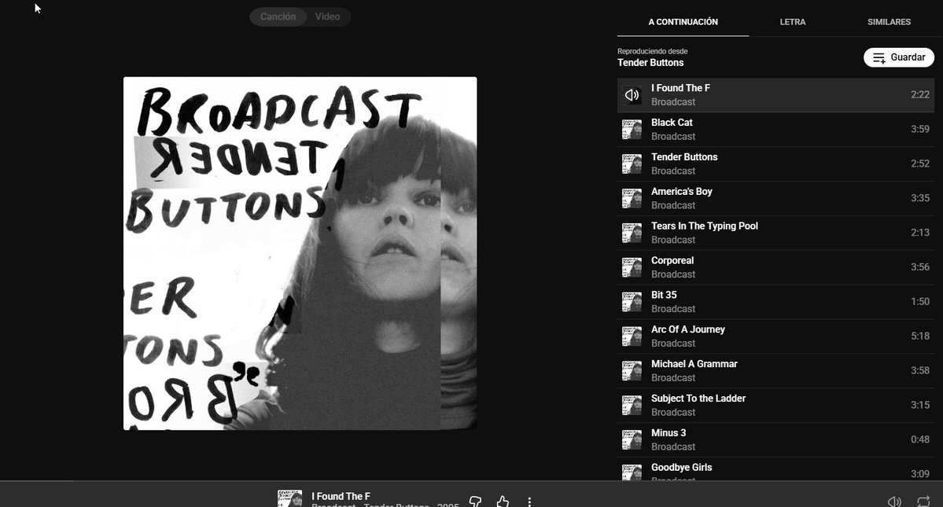Click I Found The F title in player bar
Image resolution: width=943 pixels, height=507 pixels.
[341, 496]
